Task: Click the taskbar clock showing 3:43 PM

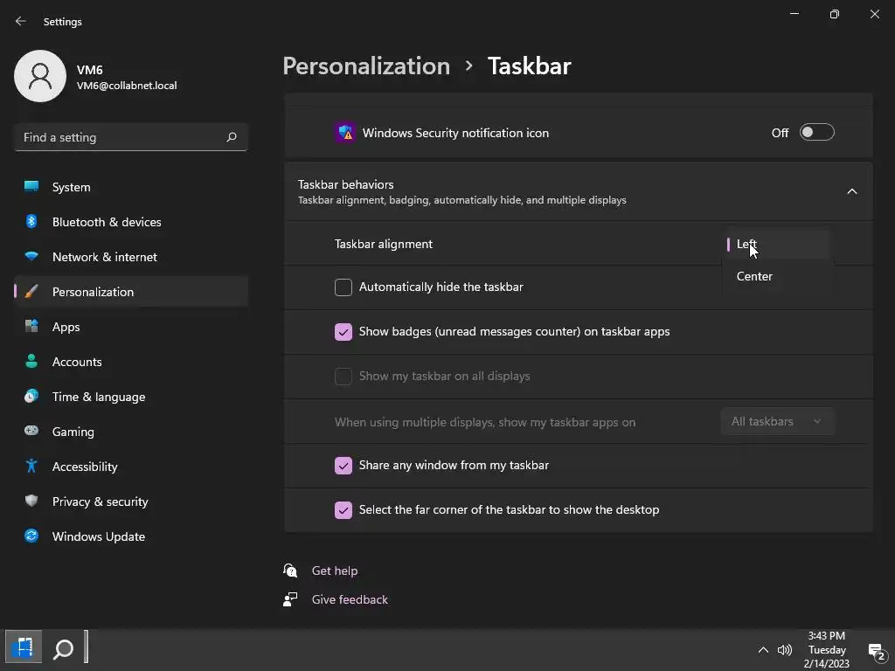Action: [827, 649]
